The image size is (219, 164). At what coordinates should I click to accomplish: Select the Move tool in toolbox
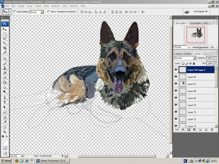[x=5, y=30]
